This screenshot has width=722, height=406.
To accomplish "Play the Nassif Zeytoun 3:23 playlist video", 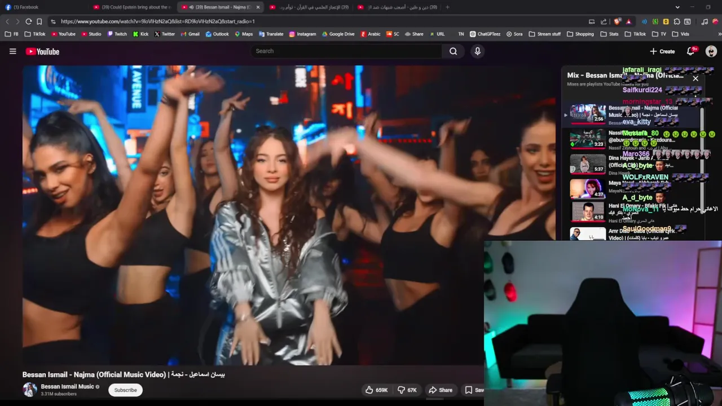I will click(587, 139).
